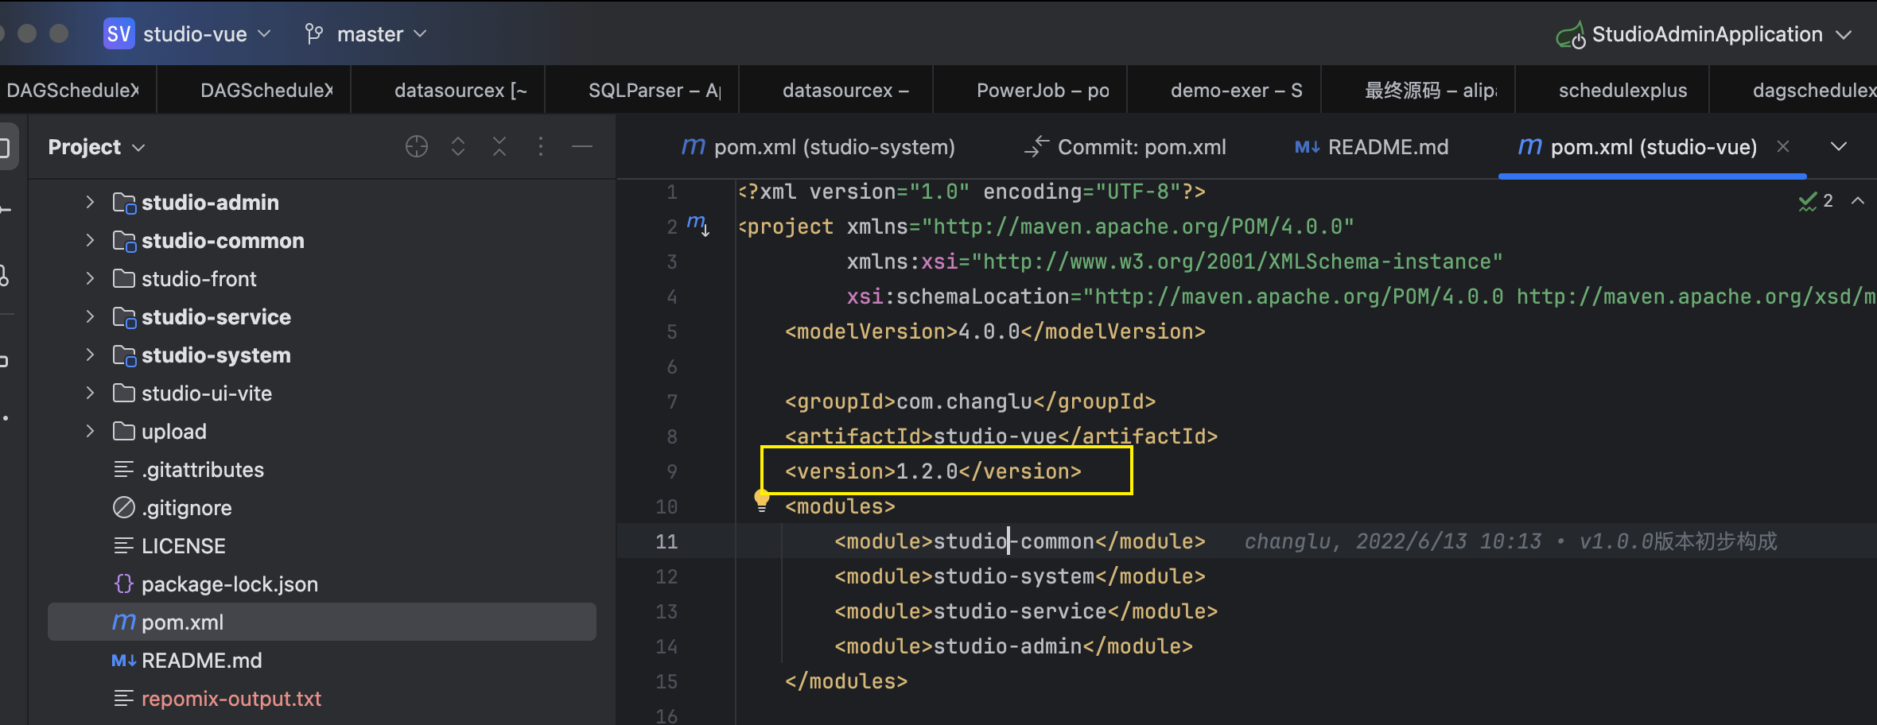Click the yellow intention lightbulb icon

[x=762, y=500]
